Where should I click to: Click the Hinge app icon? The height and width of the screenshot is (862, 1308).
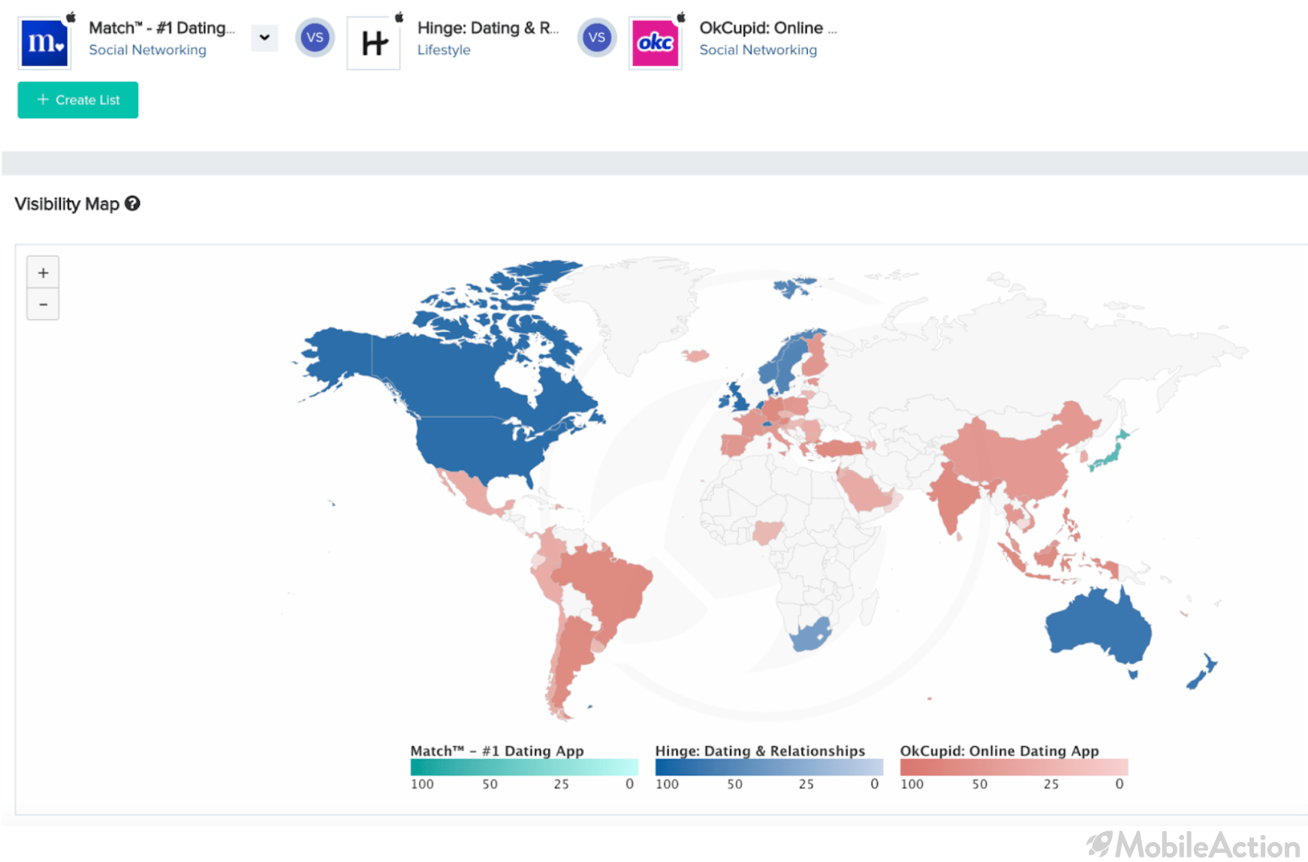(x=373, y=43)
